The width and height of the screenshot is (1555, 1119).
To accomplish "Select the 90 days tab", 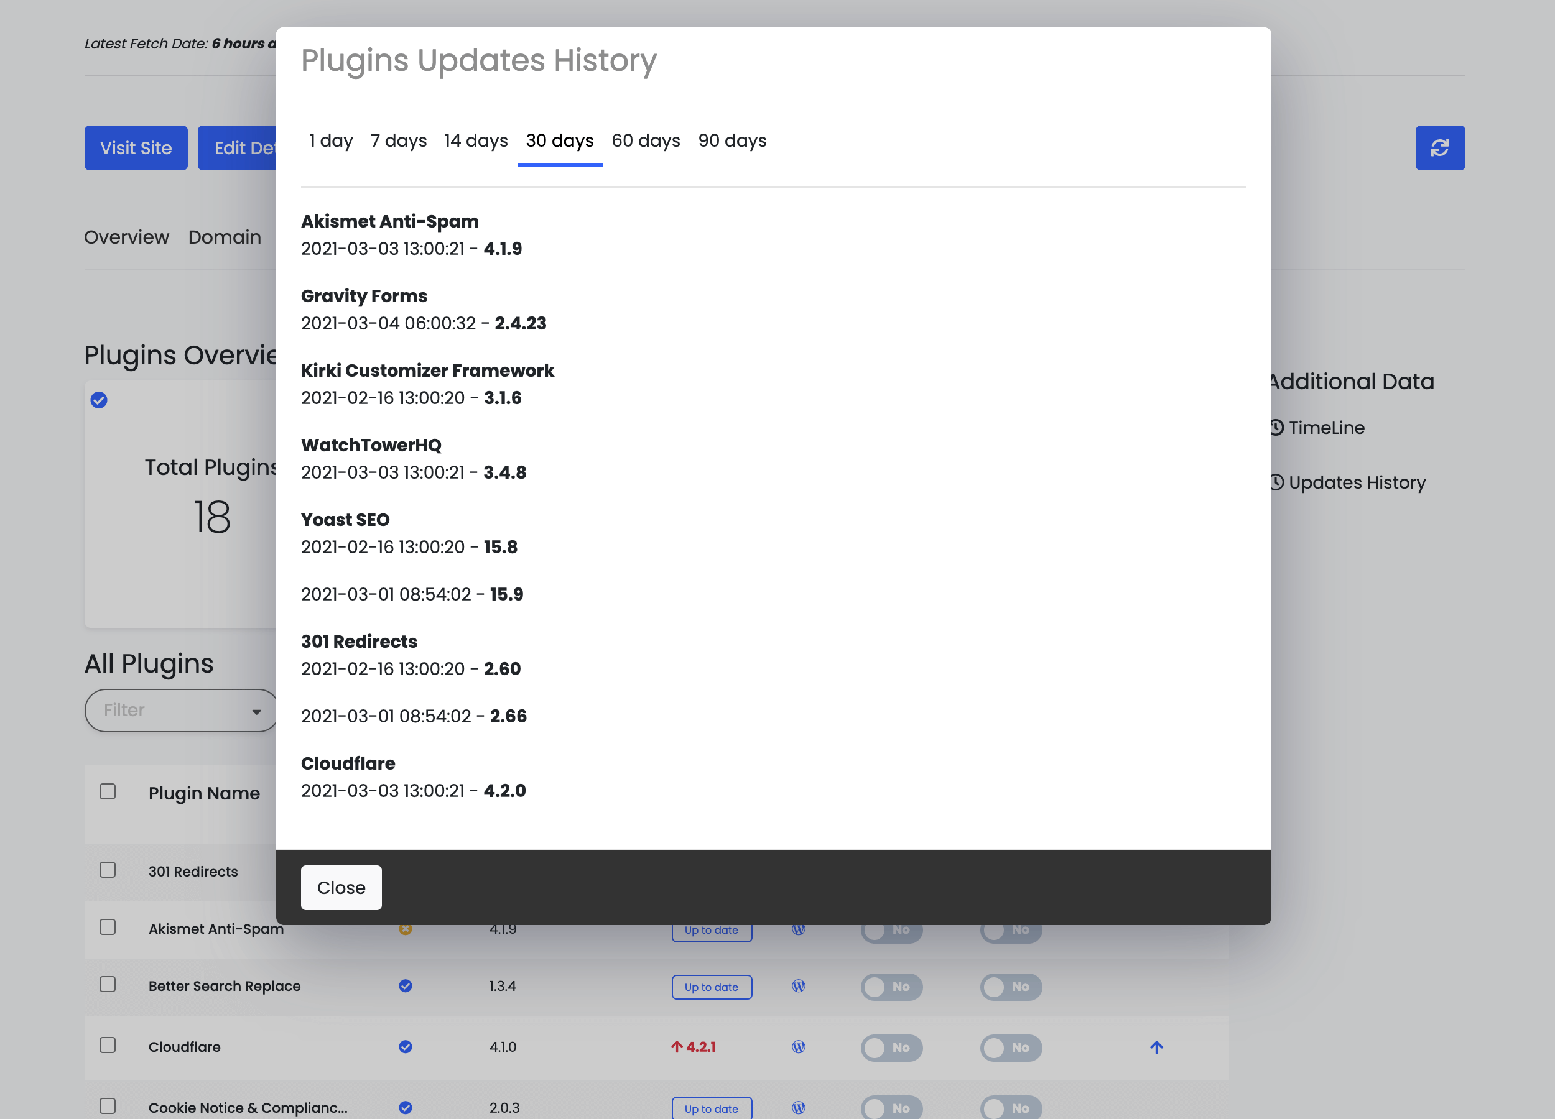I will coord(731,140).
